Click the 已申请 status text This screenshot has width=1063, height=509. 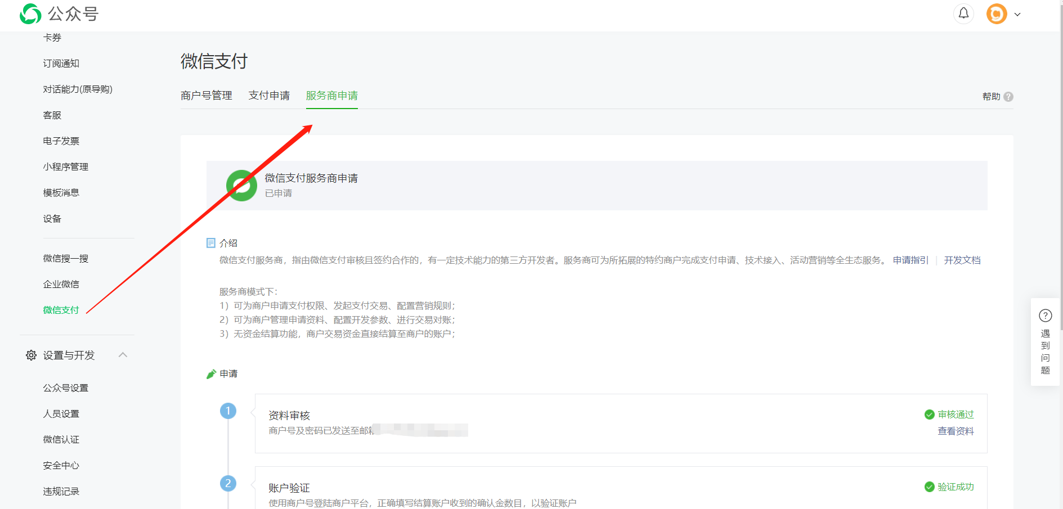click(x=279, y=193)
